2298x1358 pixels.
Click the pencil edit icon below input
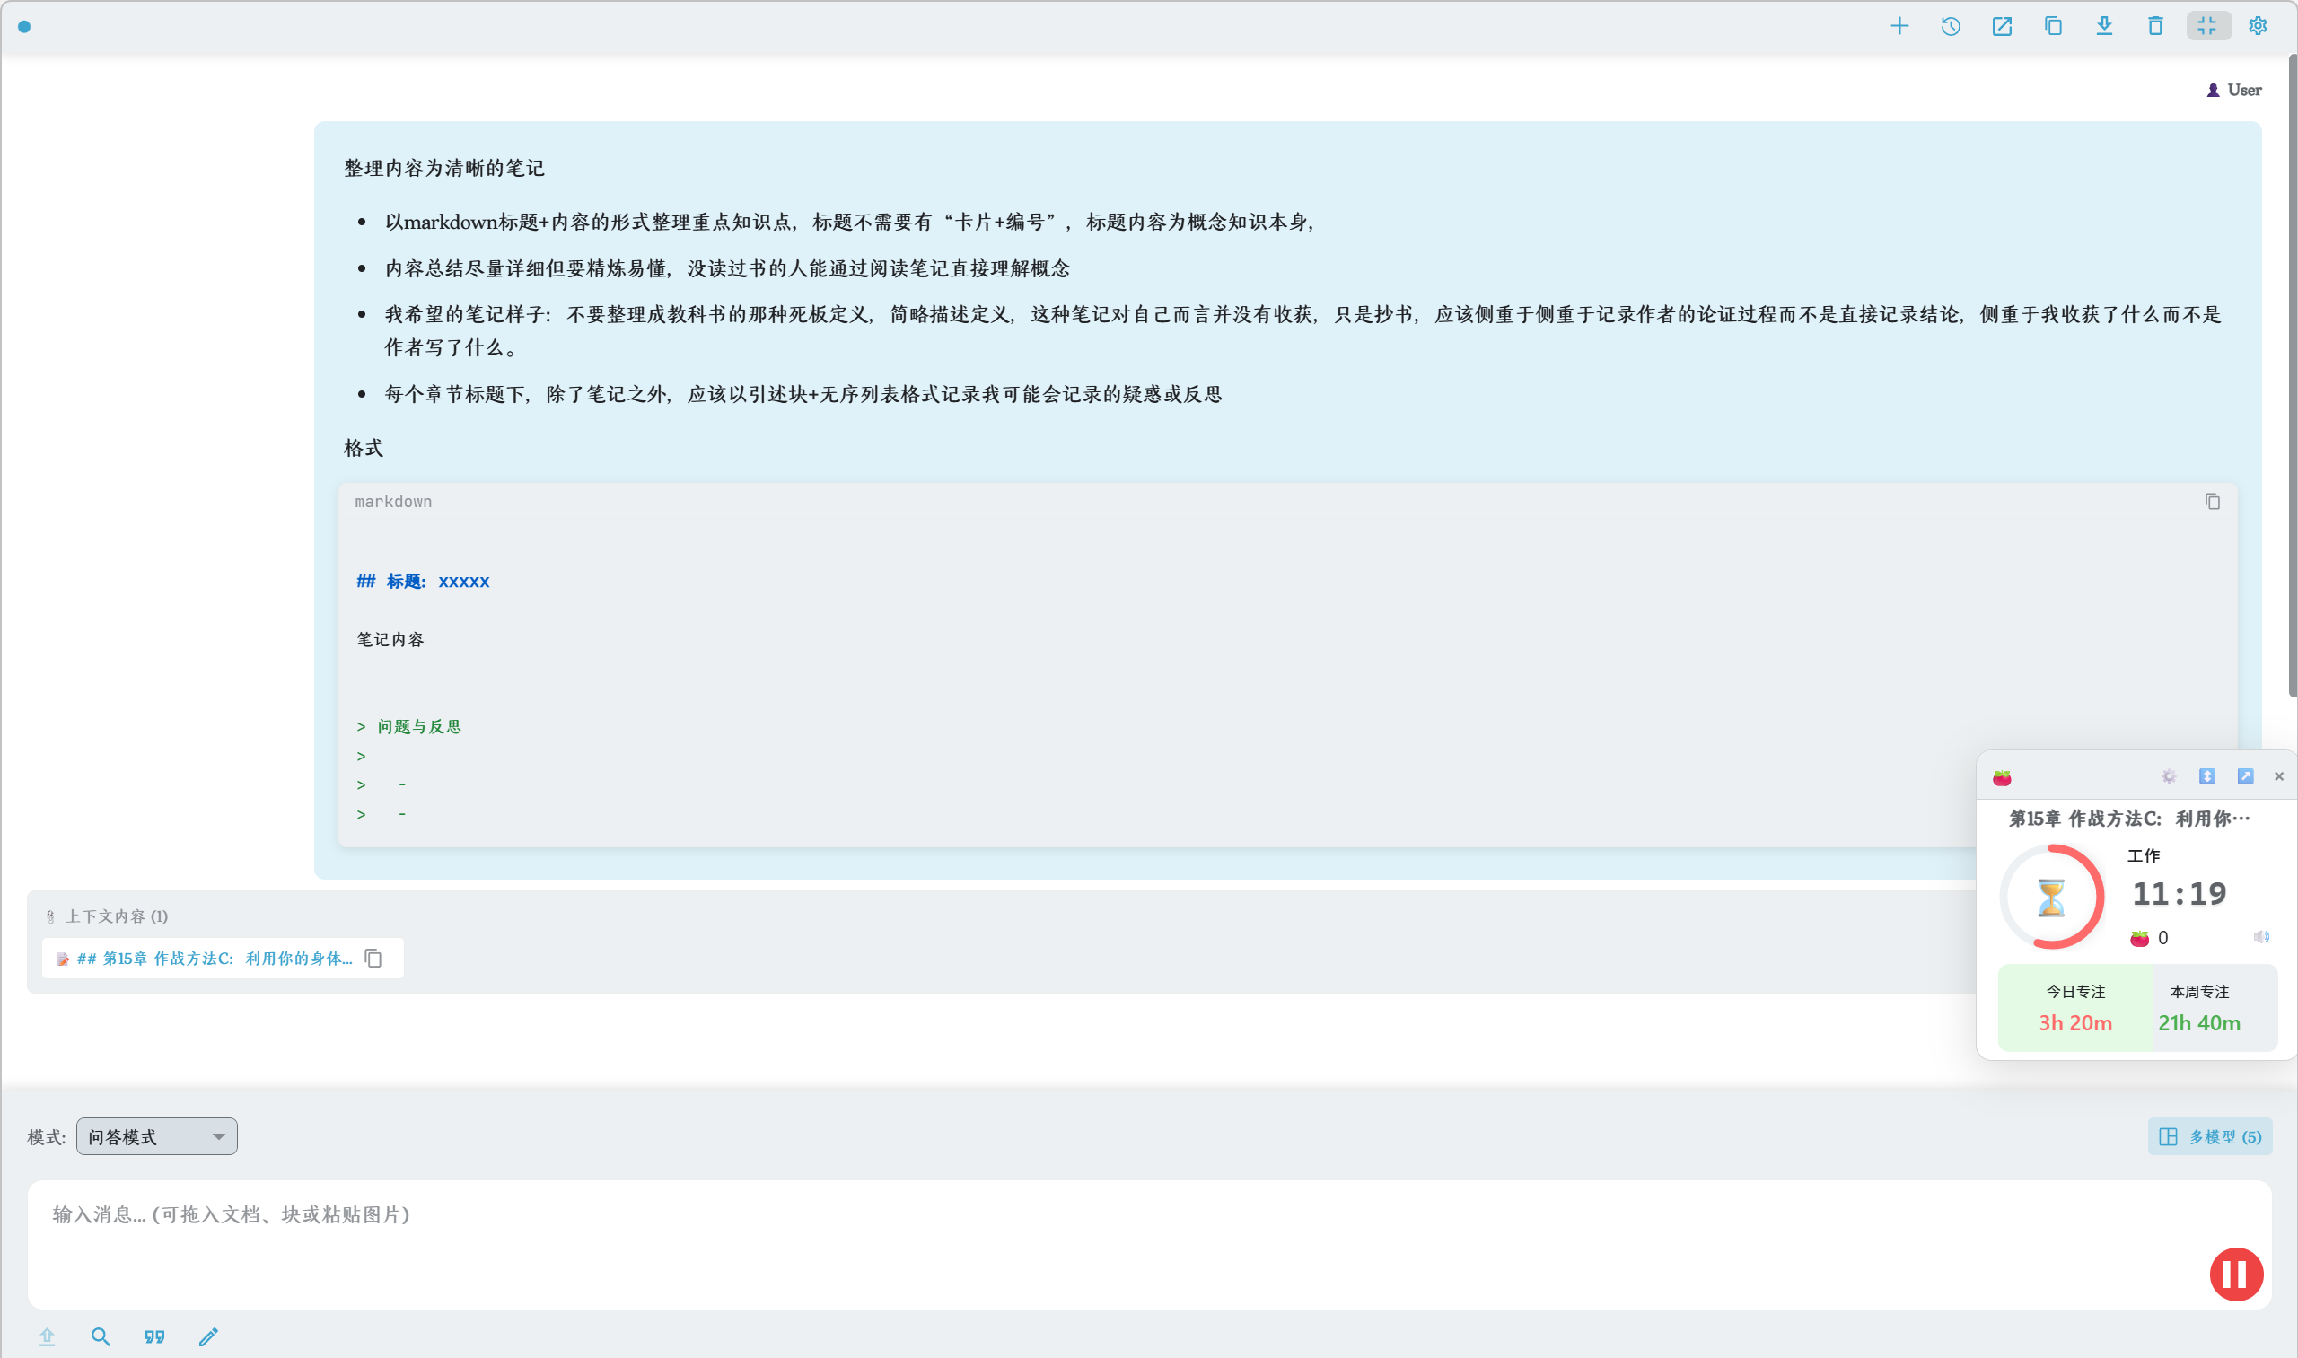click(x=208, y=1337)
